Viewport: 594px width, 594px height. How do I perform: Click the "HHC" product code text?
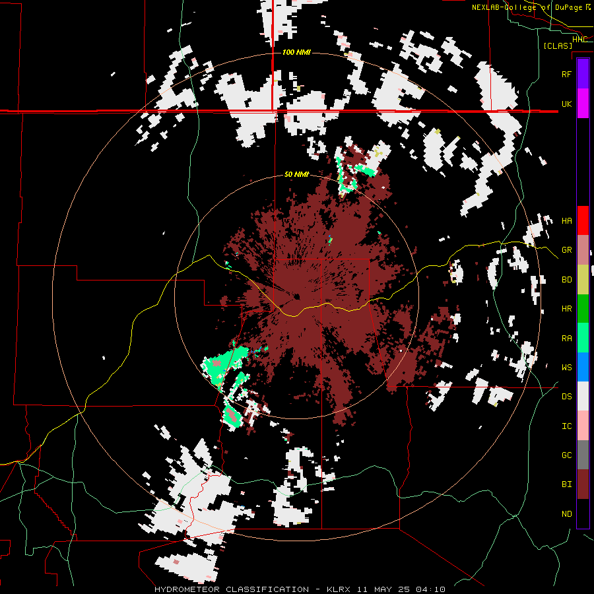click(x=579, y=40)
